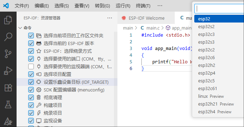Select esp32c3 target from list
This screenshot has height=127, width=244.
point(219,34)
